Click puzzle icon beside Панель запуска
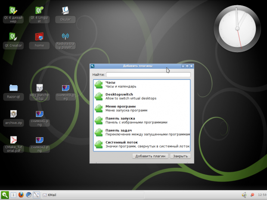The width and height of the screenshot is (267, 200). click(x=99, y=120)
